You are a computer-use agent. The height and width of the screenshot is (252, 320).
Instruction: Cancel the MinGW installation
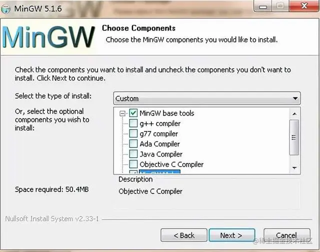pyautogui.click(x=286, y=235)
